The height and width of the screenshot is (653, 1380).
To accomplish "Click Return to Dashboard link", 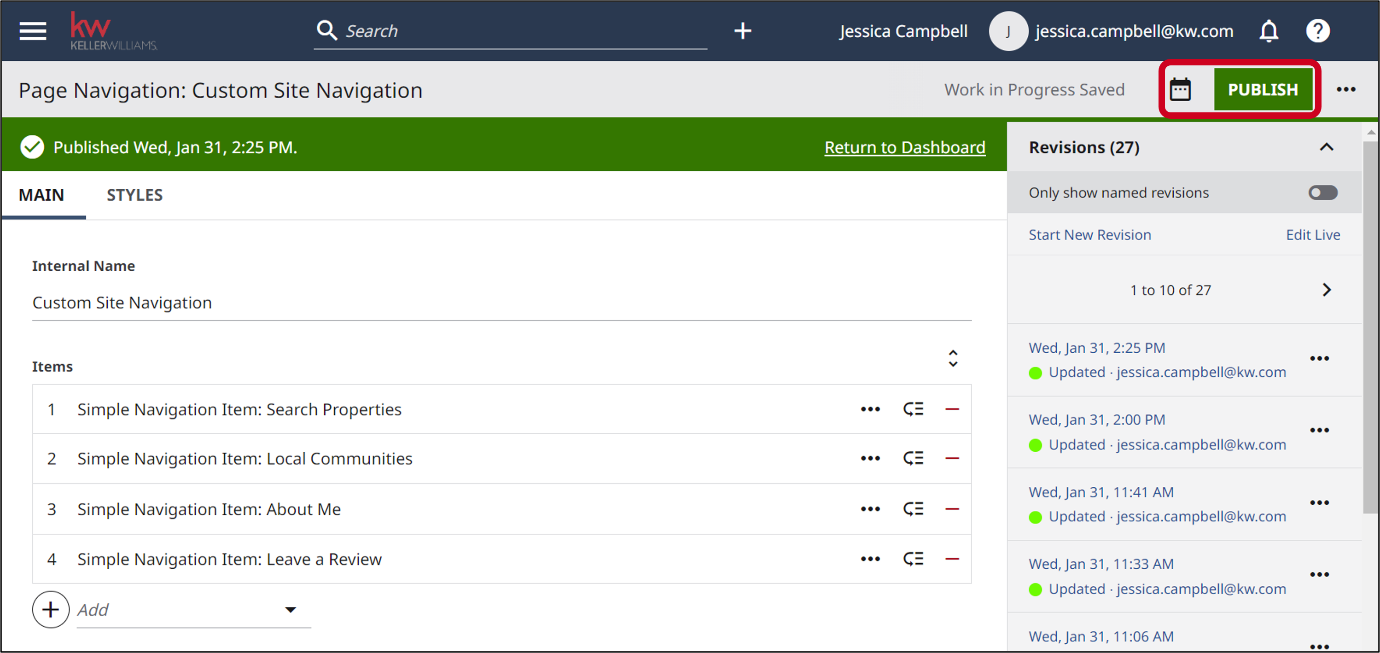I will 904,147.
